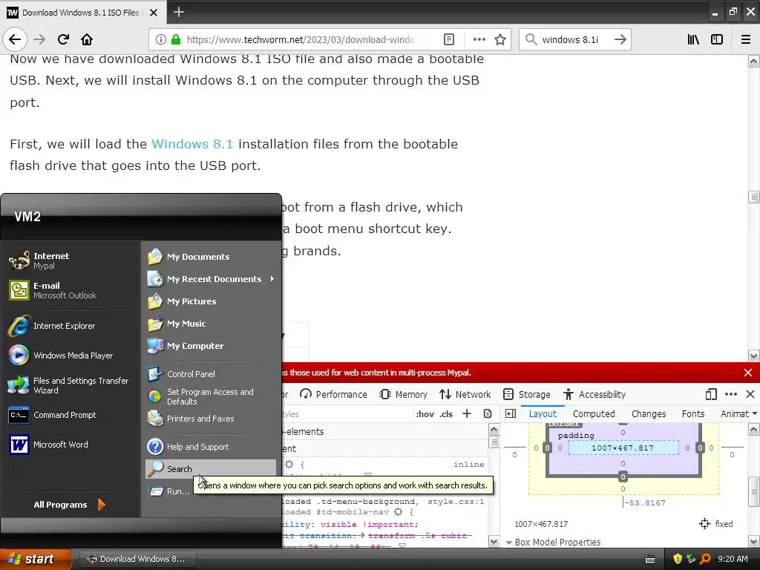Select the Fonts sidebar tab
Screen dimensions: 760x570
[x=692, y=413]
